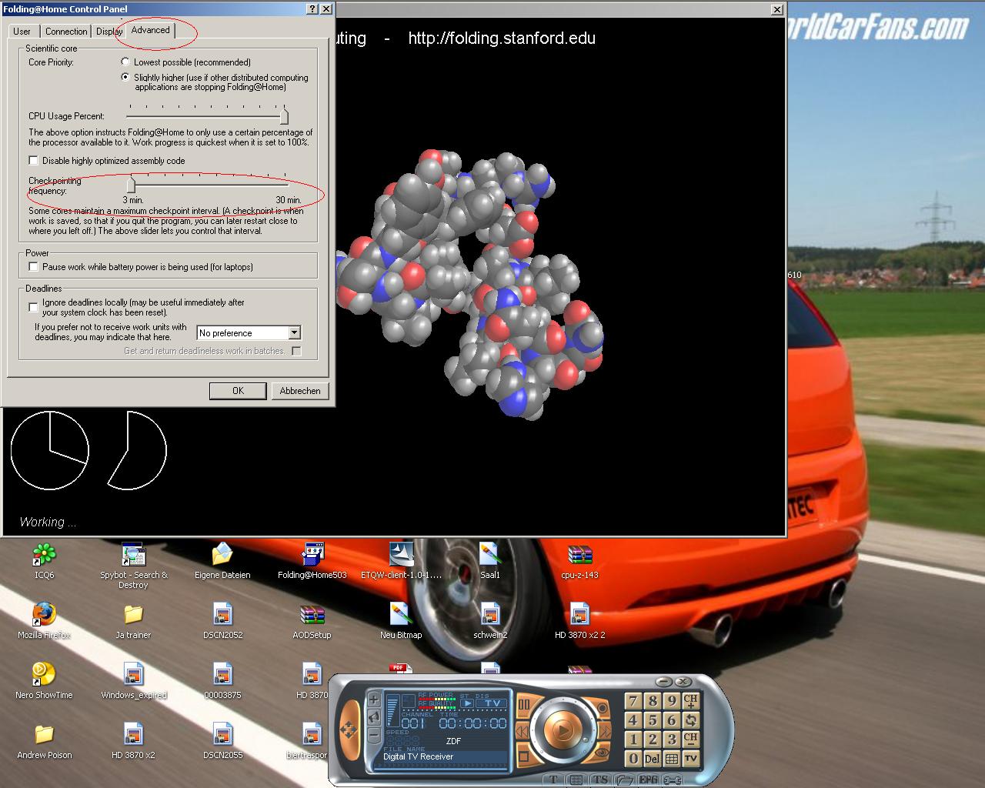This screenshot has height=788, width=985.
Task: Open the Ja trainer folder
Action: (x=133, y=621)
